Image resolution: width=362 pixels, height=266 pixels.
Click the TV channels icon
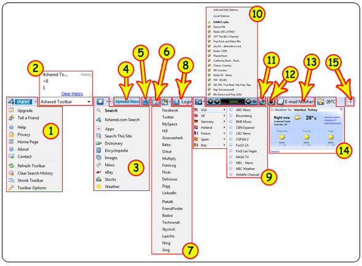pyautogui.click(x=199, y=102)
